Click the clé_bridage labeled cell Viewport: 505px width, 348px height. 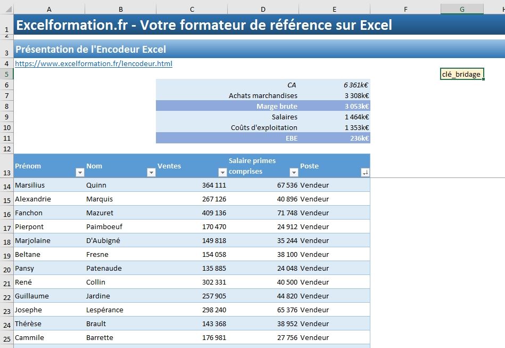[461, 74]
